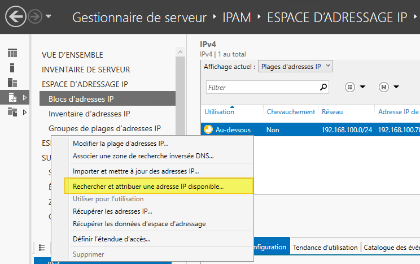Open the Affichage actuel dropdown
420x264 pixels.
point(295,66)
